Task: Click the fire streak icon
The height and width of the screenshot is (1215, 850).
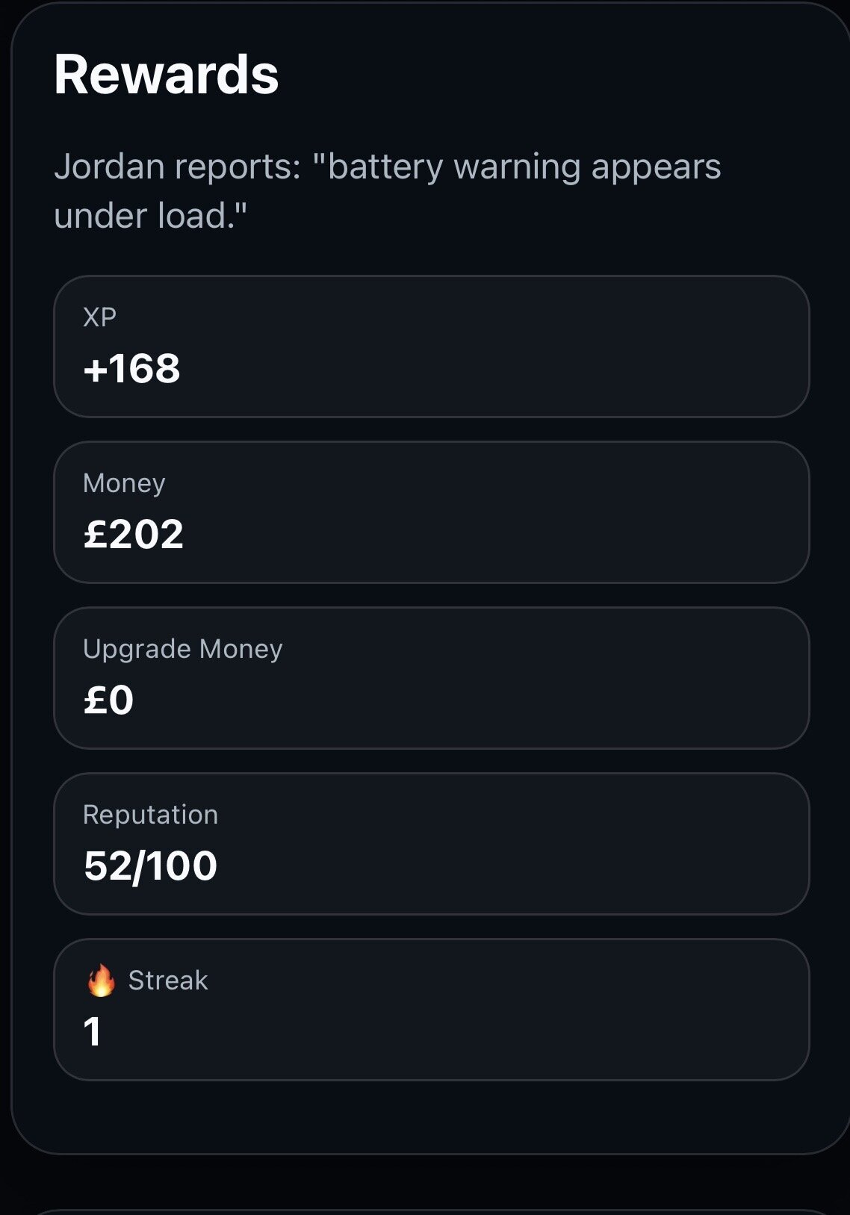Action: [101, 980]
